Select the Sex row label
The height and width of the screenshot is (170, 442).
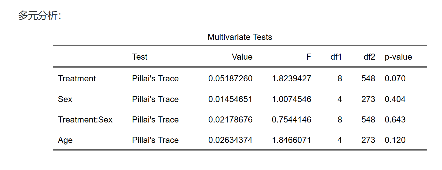pyautogui.click(x=65, y=100)
